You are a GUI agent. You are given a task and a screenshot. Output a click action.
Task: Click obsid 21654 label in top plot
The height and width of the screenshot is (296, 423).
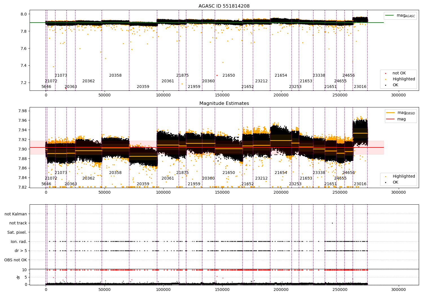click(281, 76)
